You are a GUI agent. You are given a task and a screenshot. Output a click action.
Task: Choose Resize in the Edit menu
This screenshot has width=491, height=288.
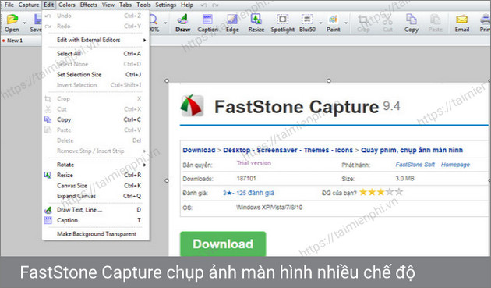click(x=96, y=175)
